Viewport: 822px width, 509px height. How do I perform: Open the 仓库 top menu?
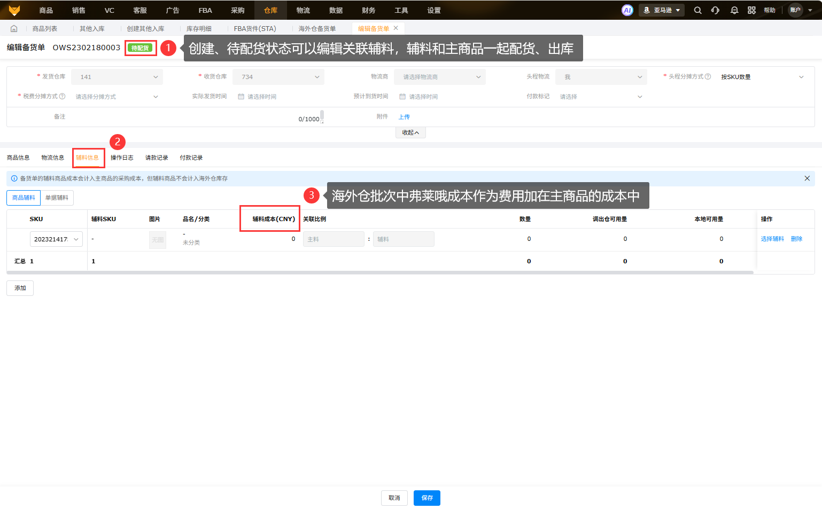click(270, 10)
